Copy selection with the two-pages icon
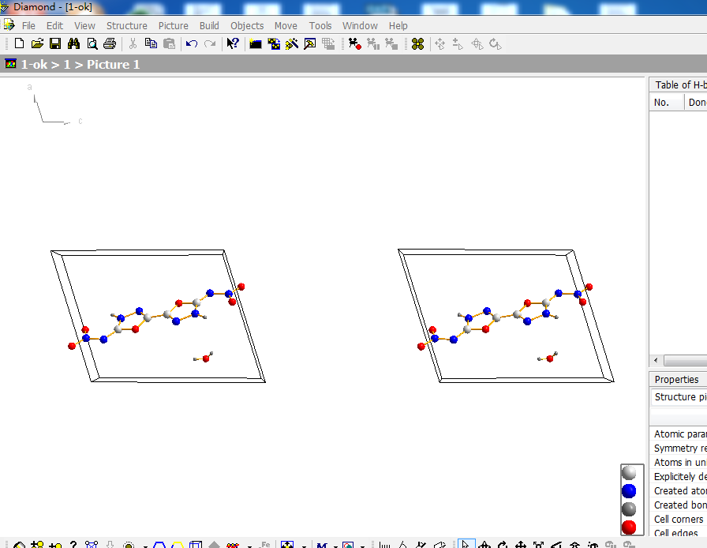 pyautogui.click(x=151, y=43)
